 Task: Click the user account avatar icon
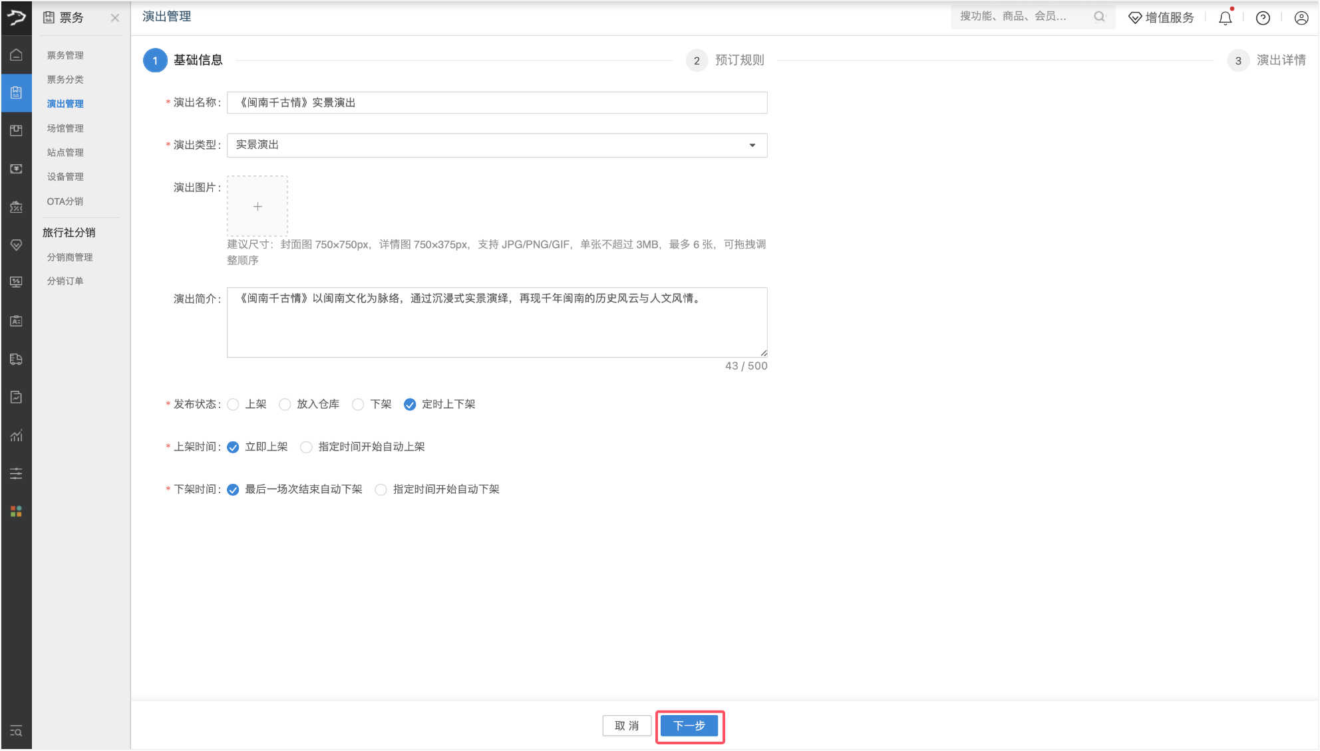coord(1301,18)
